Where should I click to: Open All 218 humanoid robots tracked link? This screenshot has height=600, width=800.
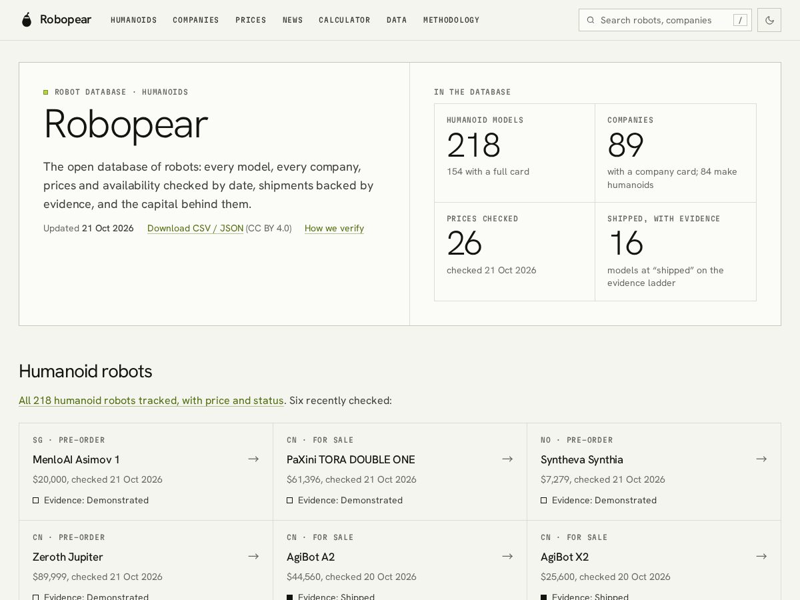click(x=151, y=401)
